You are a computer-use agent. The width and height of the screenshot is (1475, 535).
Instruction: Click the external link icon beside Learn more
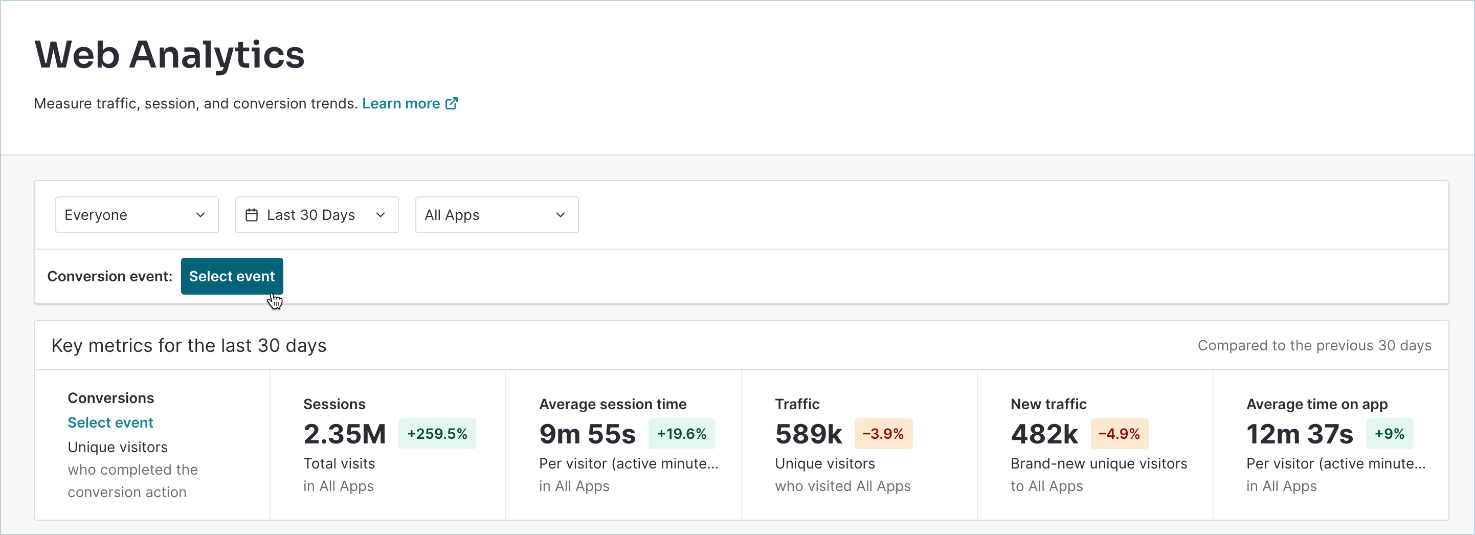451,104
